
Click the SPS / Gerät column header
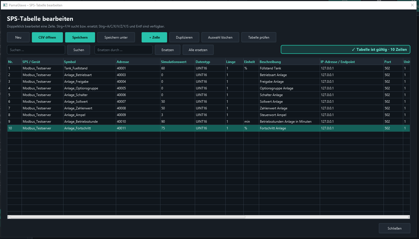tap(42, 62)
